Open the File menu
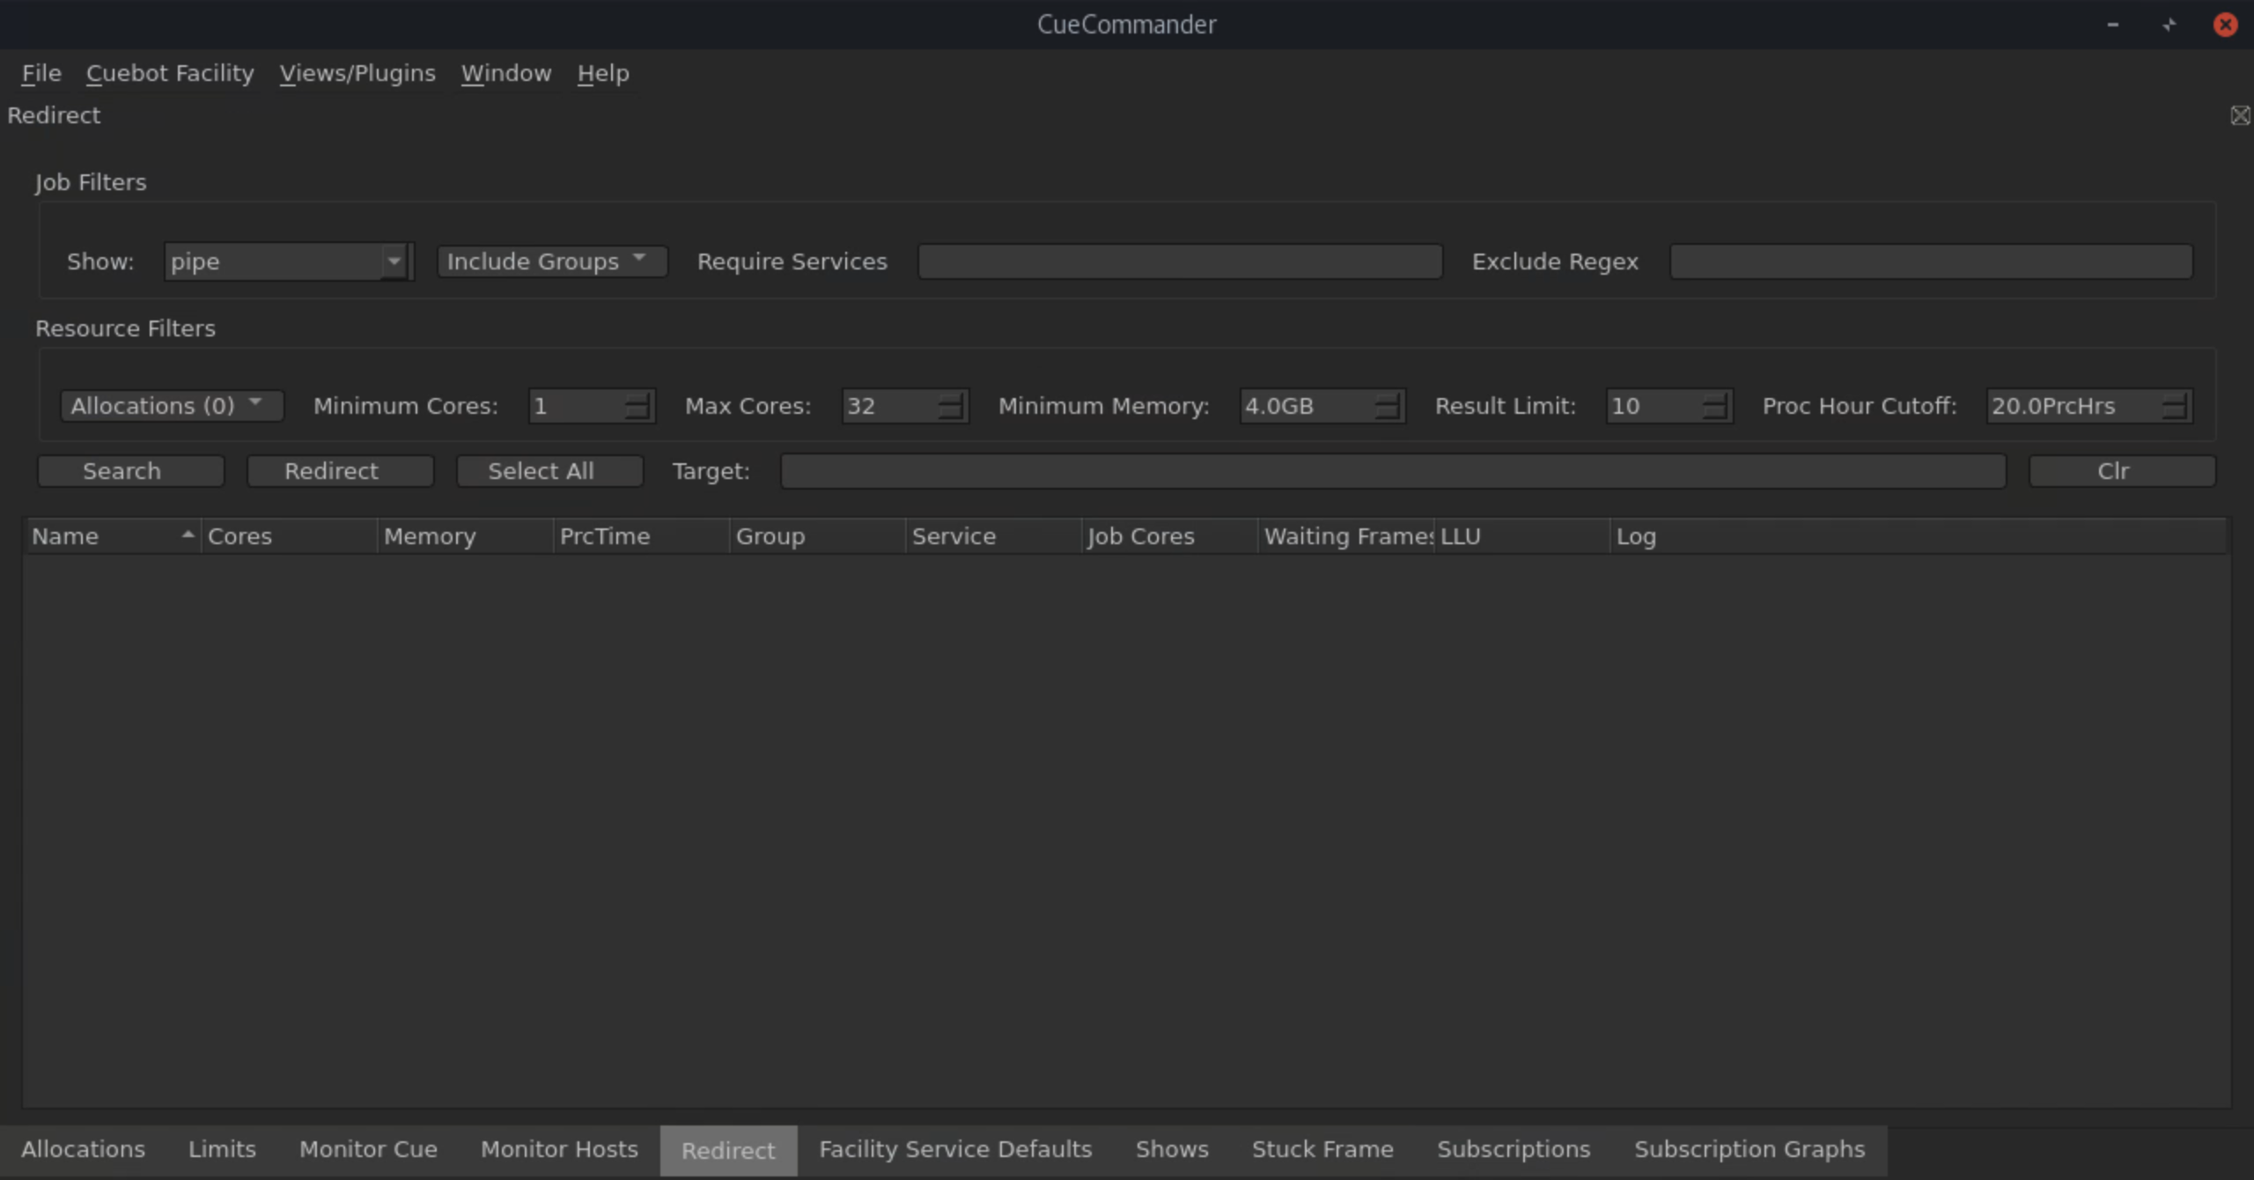Screen dimensions: 2254x1180 pos(41,73)
